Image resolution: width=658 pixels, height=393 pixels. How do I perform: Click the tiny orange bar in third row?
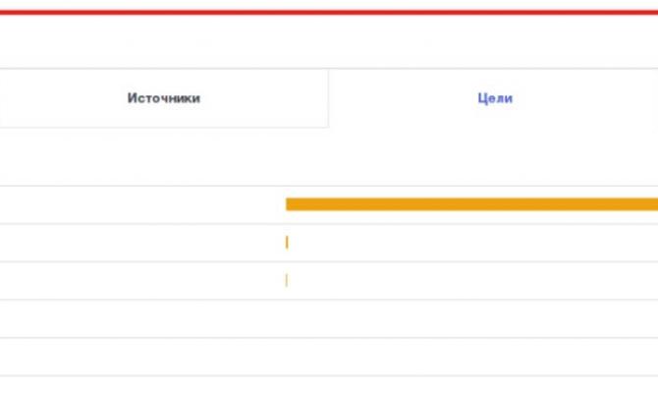click(x=286, y=280)
